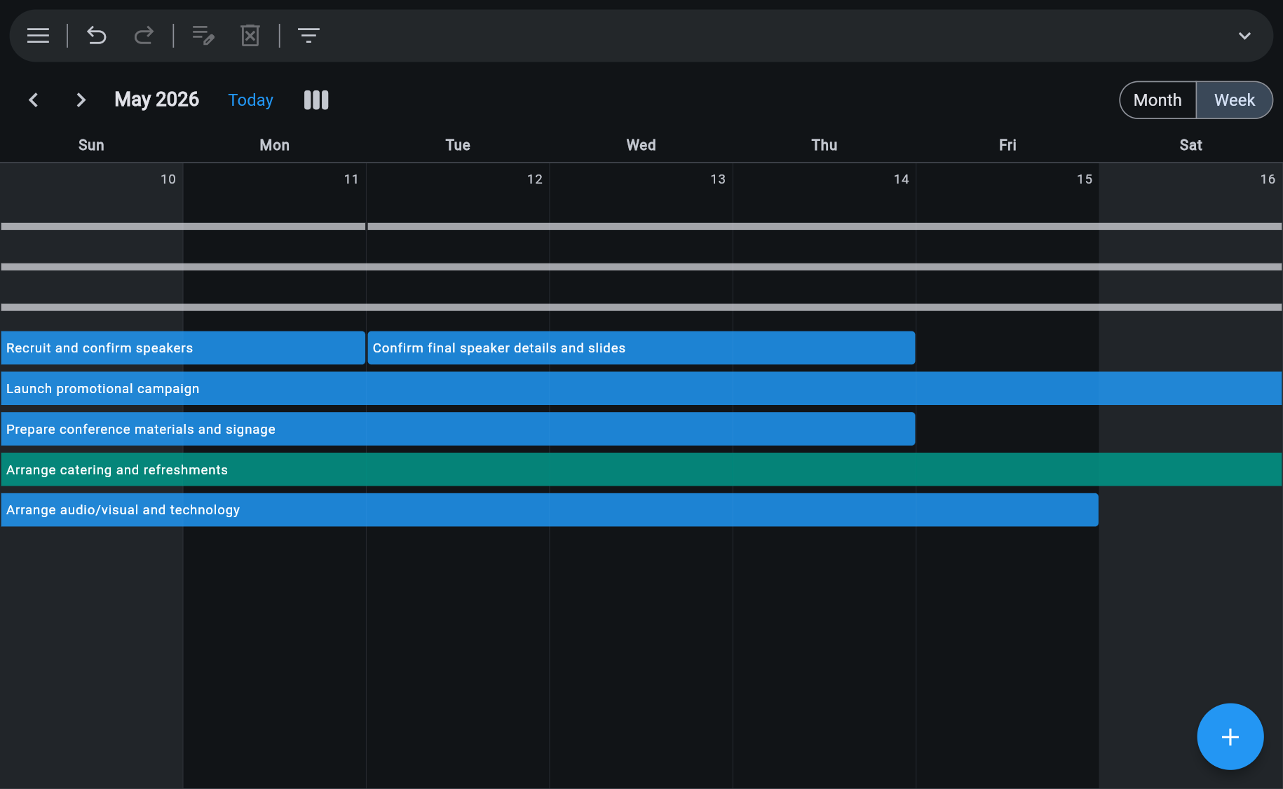This screenshot has height=789, width=1283.
Task: Open the filter options
Action: [309, 35]
